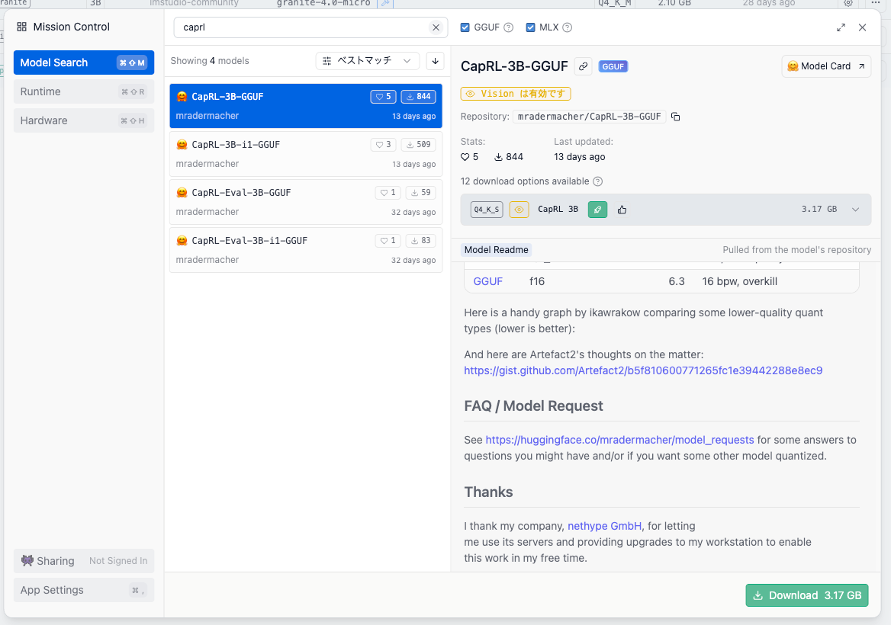The height and width of the screenshot is (625, 891).
Task: Copy the repository name
Action: [x=676, y=117]
